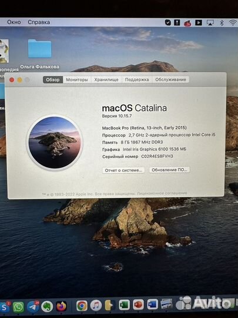The height and width of the screenshot is (318, 238).
Task: Minimize the About This Mac window
Action: click(19, 80)
